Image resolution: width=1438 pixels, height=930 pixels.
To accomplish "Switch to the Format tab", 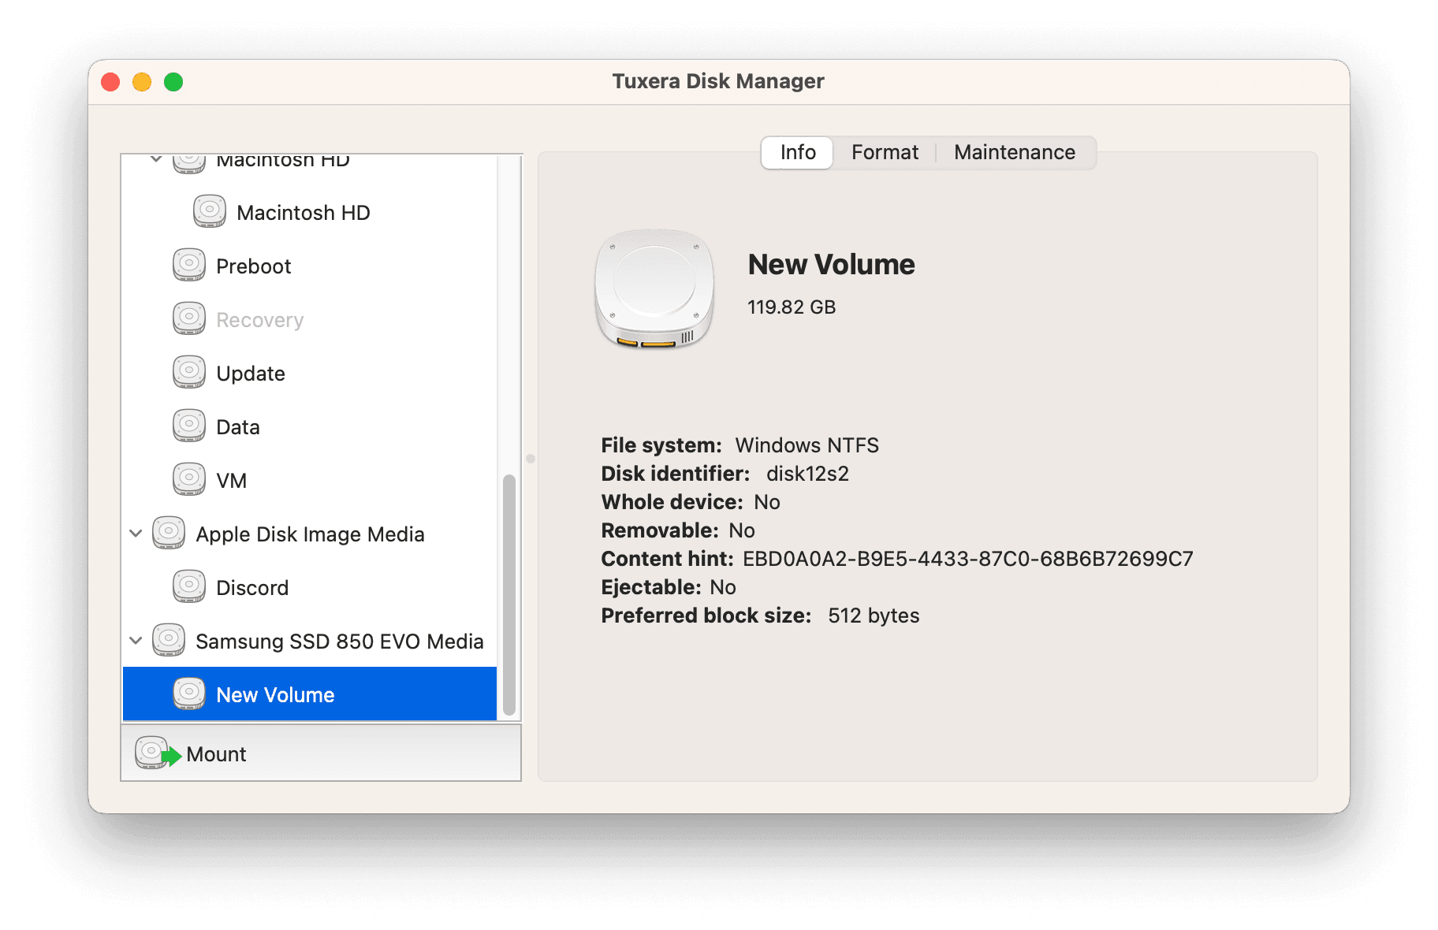I will tap(884, 152).
